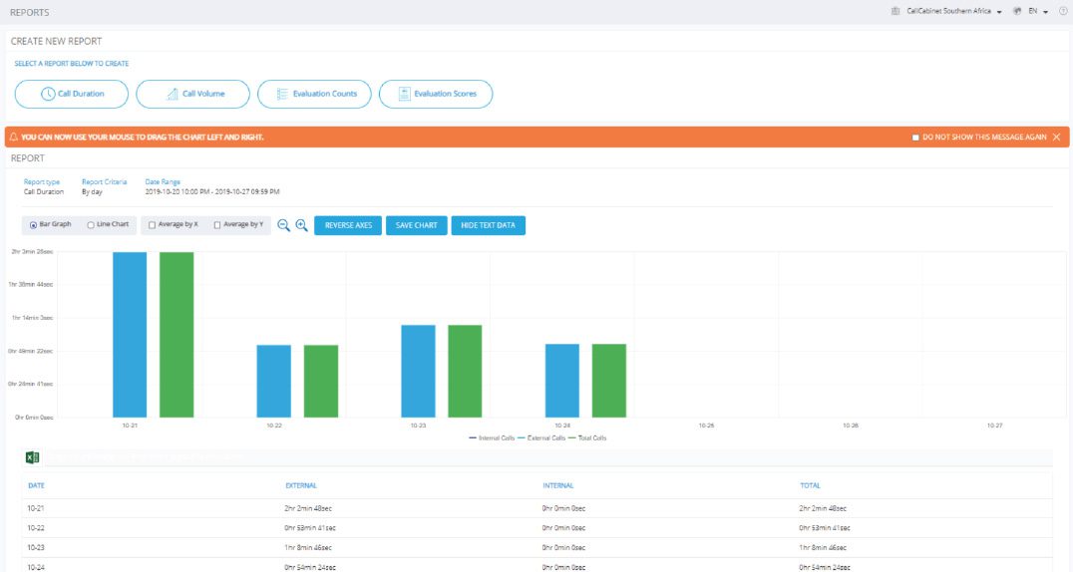Viewport: 1073px width, 572px height.
Task: Click the Reverse Axes button
Action: coord(348,226)
